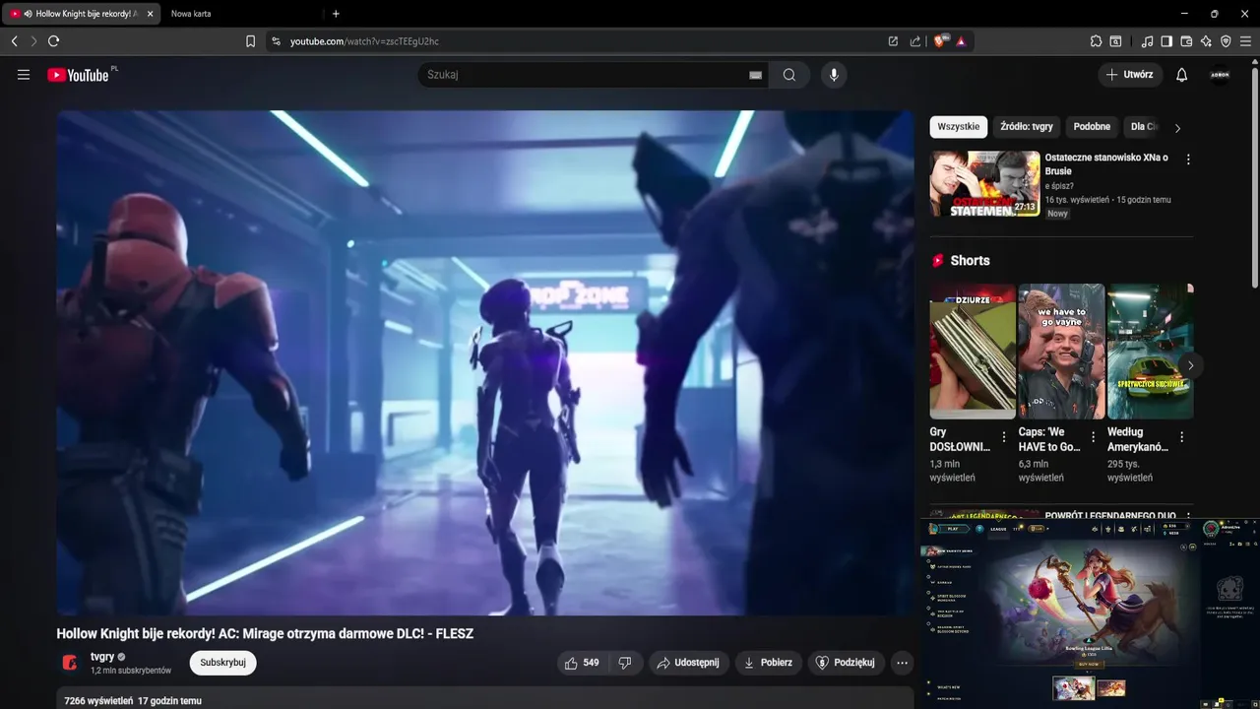This screenshot has height=709, width=1260.
Task: Open Leo AI sparkle icon
Action: pos(1206,41)
